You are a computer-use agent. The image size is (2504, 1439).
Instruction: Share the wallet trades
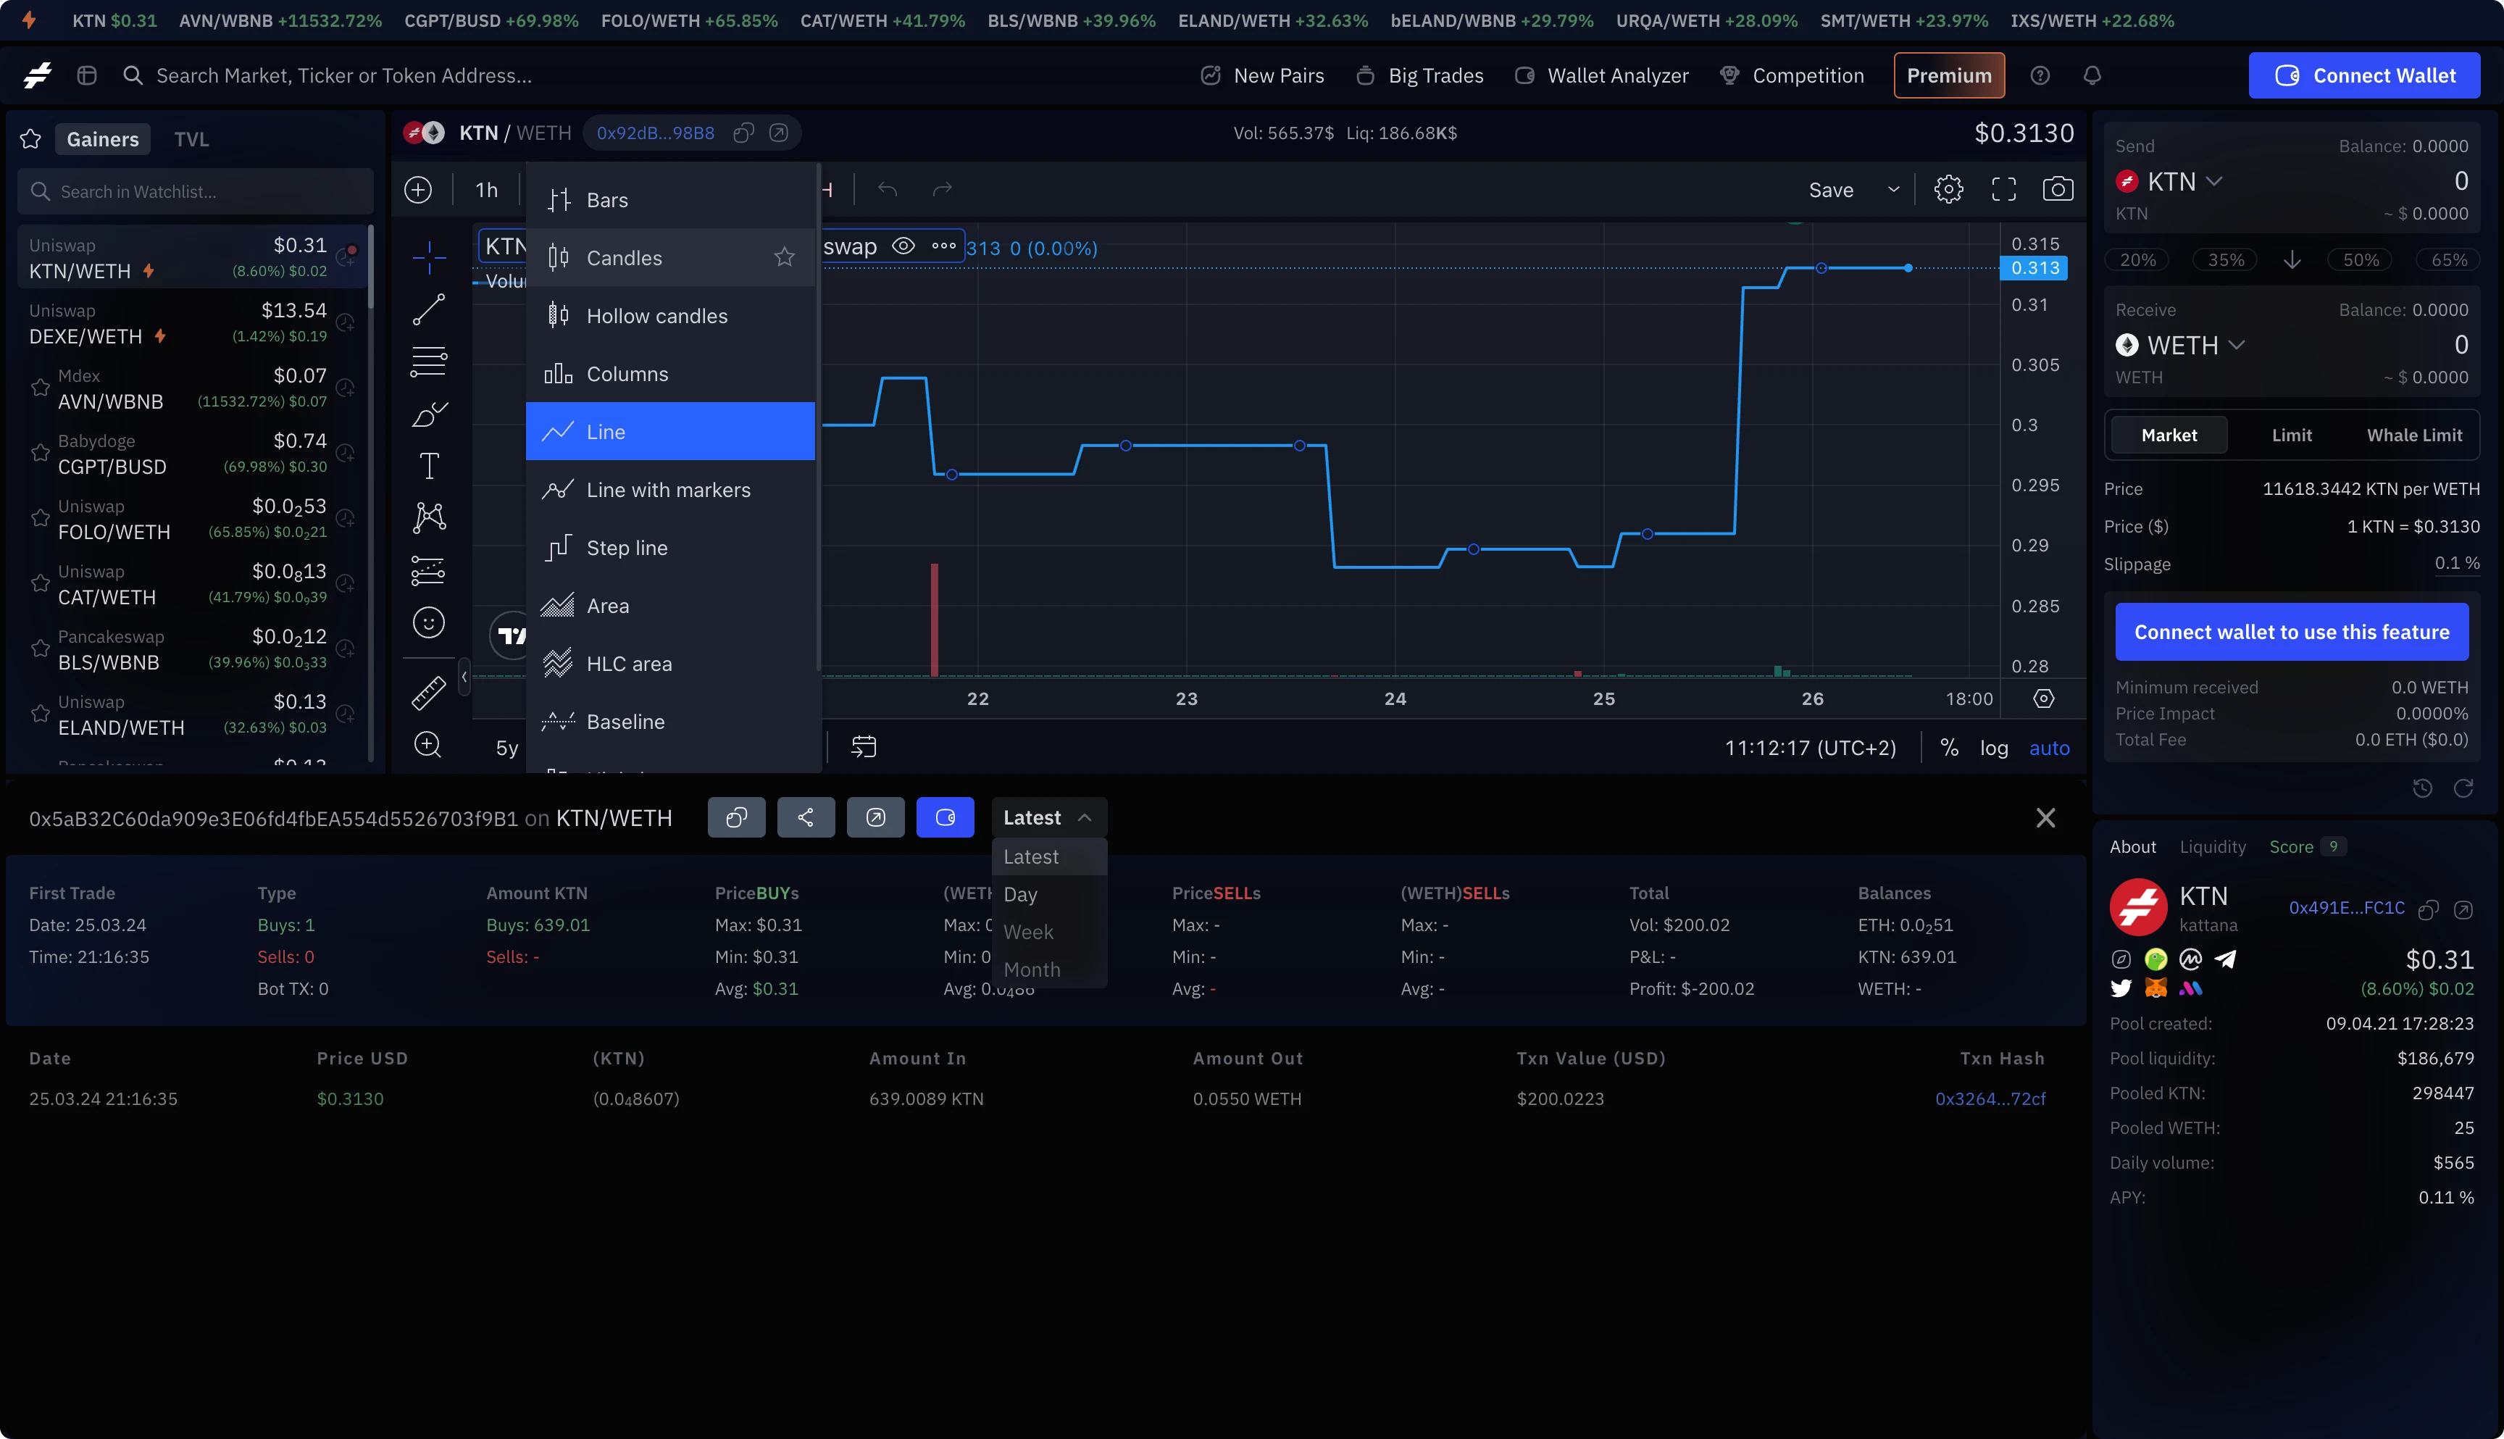[x=806, y=817]
